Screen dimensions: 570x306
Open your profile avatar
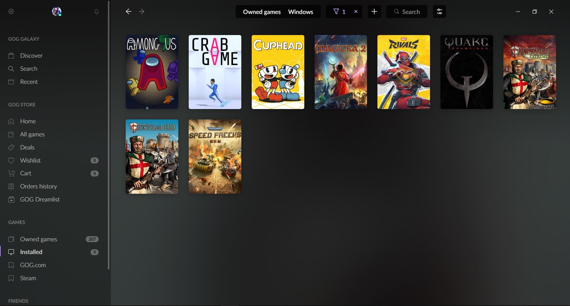pyautogui.click(x=56, y=12)
